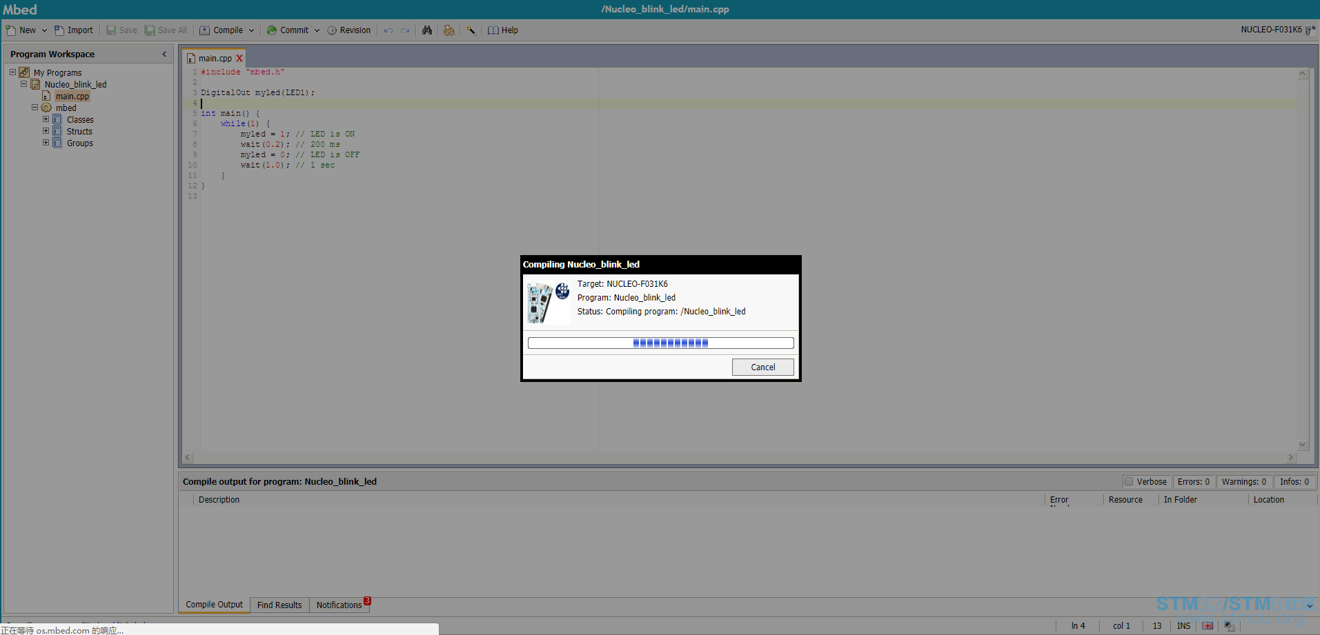Click the Import button label

point(80,30)
